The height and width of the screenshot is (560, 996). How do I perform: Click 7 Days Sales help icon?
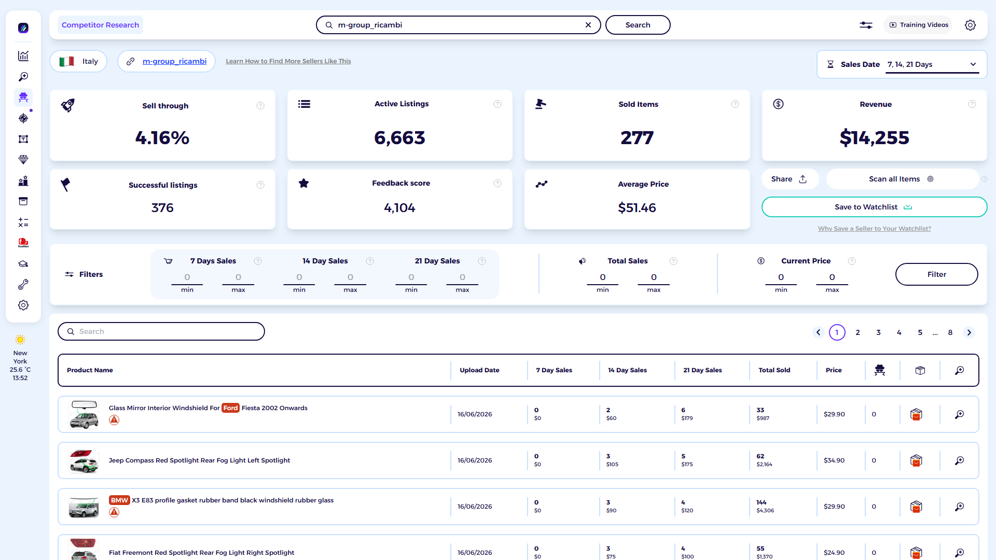(x=258, y=261)
